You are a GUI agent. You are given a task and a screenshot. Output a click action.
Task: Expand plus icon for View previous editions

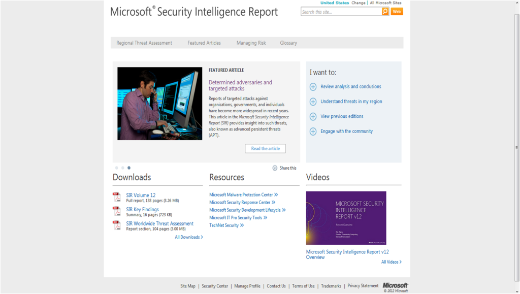tap(313, 117)
